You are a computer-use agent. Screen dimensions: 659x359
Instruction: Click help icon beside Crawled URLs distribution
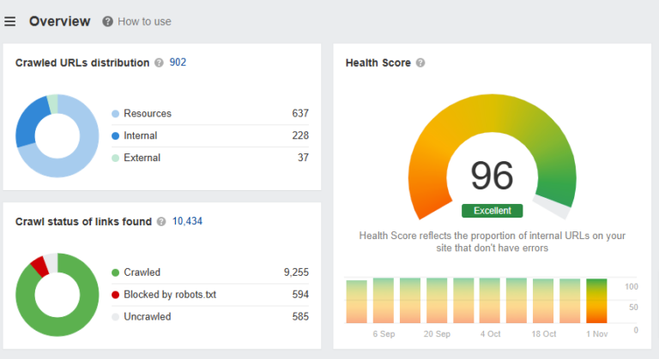point(159,63)
